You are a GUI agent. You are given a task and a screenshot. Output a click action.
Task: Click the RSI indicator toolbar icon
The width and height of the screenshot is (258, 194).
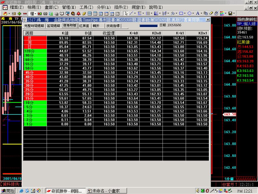coord(14,13)
